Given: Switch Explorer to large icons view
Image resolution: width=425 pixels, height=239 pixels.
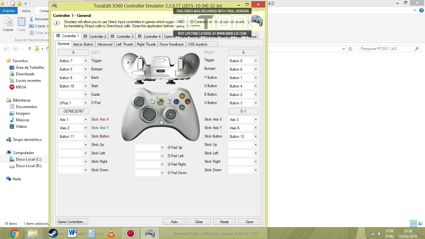Looking at the screenshot, I should tap(420, 223).
